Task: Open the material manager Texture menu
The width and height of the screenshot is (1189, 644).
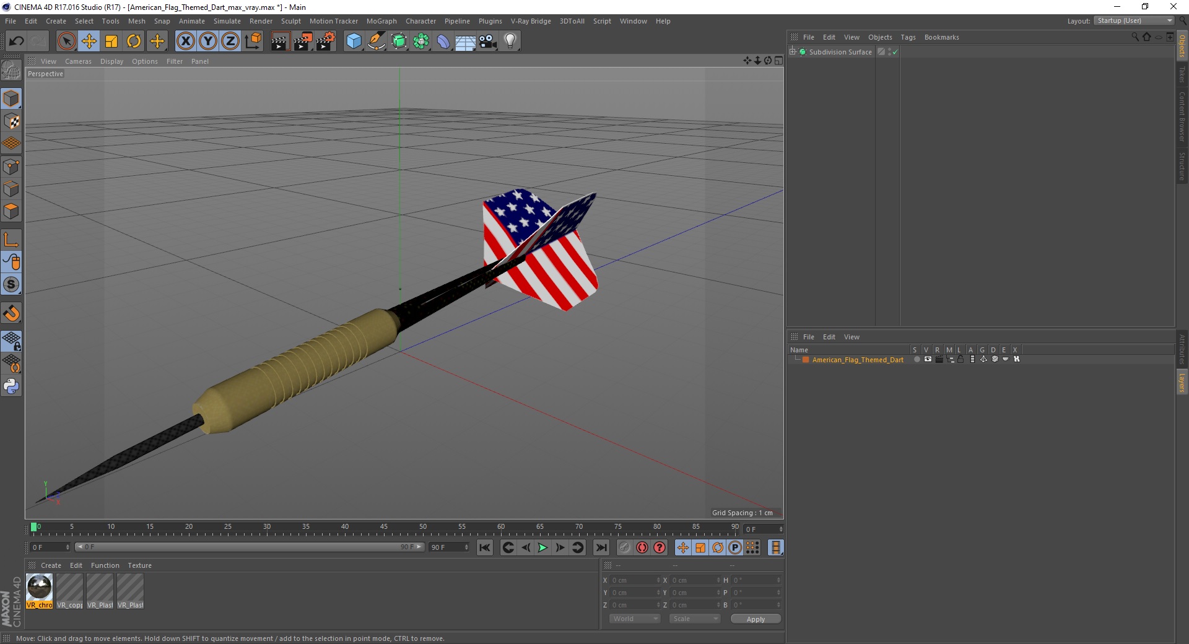Action: point(139,565)
